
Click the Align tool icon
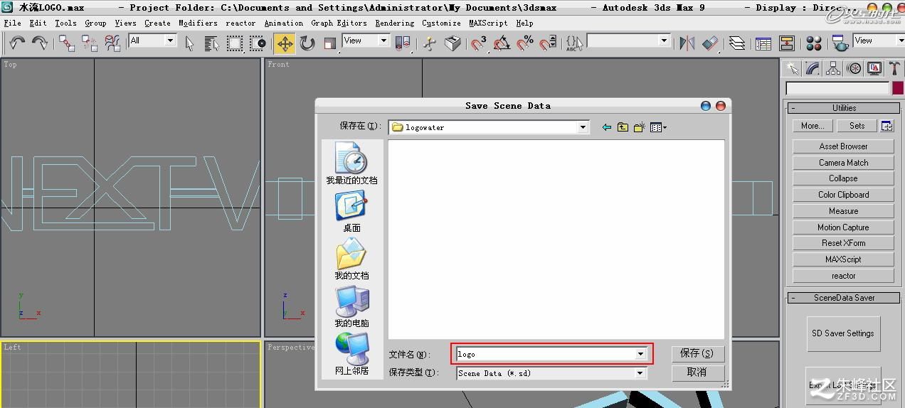(709, 43)
